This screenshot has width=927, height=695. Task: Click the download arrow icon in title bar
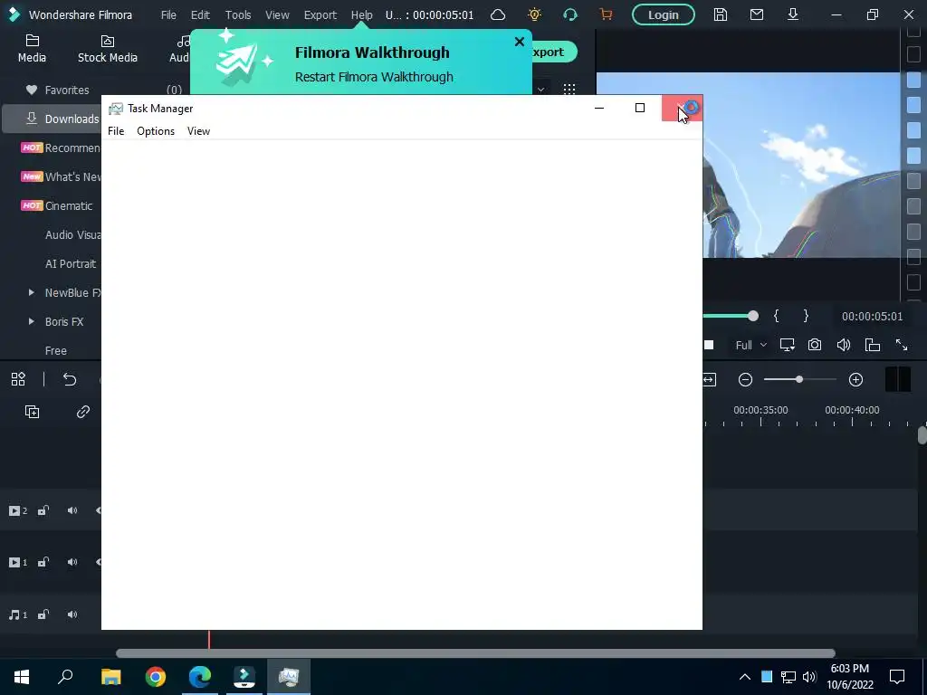(x=793, y=14)
